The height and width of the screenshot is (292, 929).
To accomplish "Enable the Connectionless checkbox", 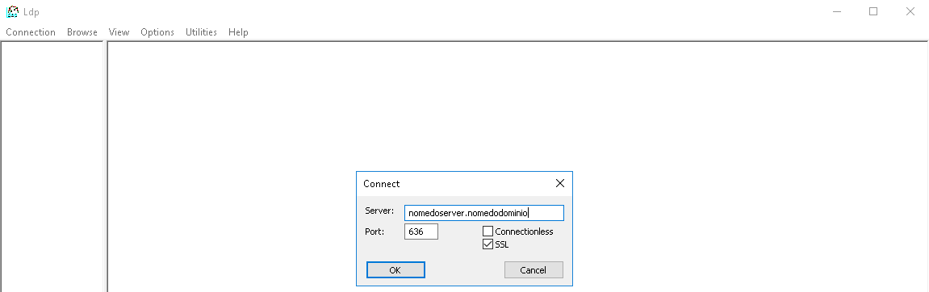I will pyautogui.click(x=488, y=232).
